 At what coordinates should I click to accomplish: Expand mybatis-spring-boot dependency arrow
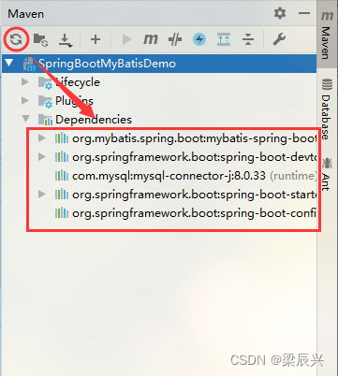(42, 137)
